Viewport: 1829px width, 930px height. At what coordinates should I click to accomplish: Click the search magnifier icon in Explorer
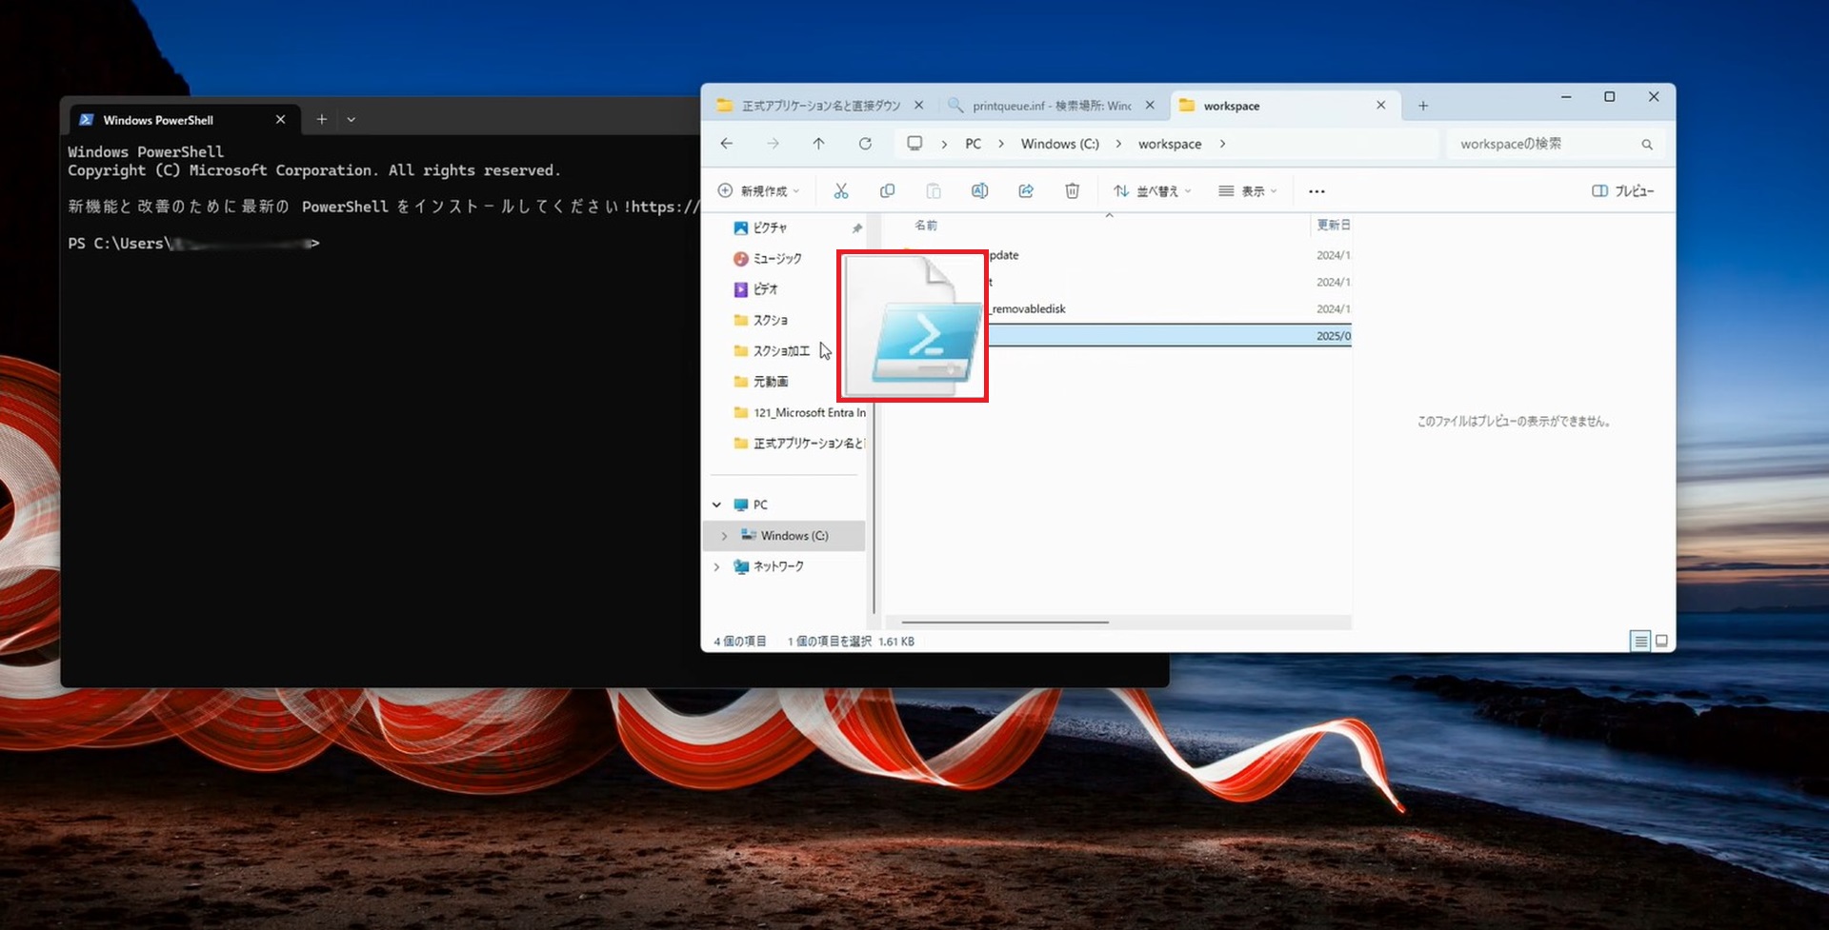[1647, 145]
